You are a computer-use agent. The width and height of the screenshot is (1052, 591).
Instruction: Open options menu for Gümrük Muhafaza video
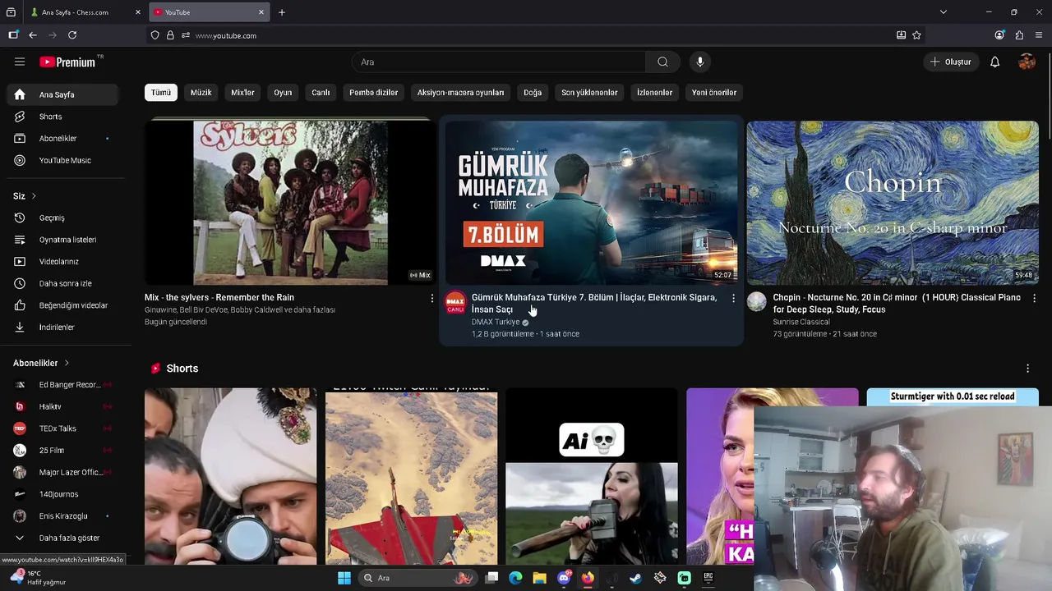733,299
